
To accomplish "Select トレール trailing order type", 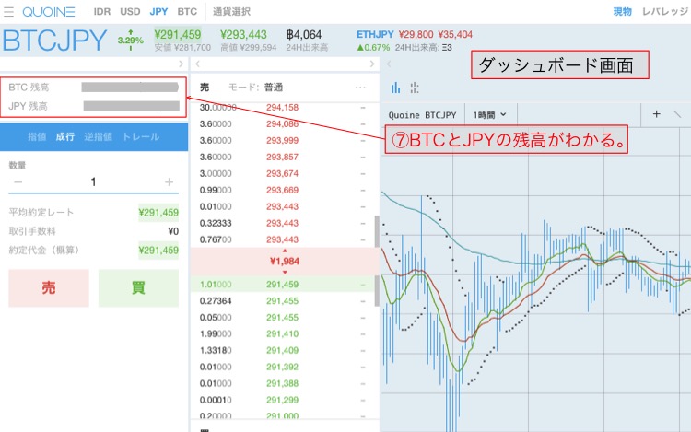I will coord(141,137).
